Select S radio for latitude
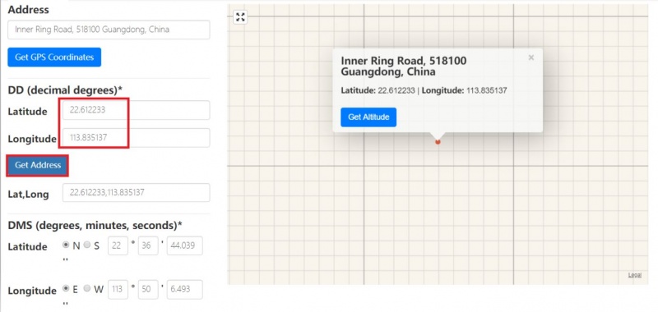This screenshot has width=658, height=312. tap(87, 245)
